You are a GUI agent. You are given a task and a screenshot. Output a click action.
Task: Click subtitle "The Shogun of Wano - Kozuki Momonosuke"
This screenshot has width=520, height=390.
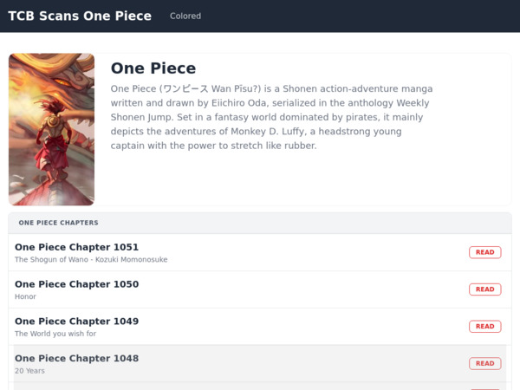click(x=91, y=260)
